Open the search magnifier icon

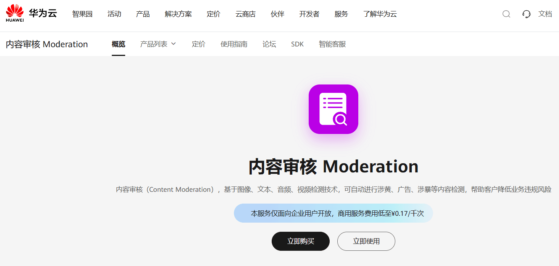coord(506,14)
